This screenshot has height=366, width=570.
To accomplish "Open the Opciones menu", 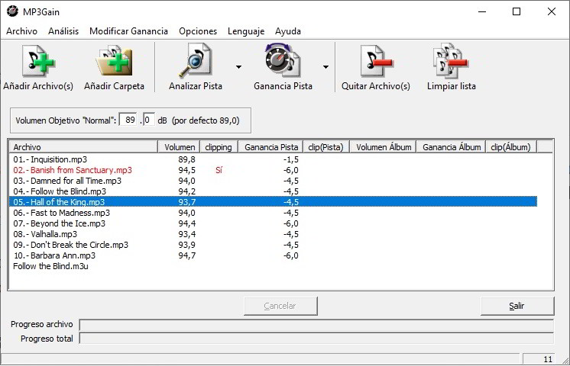I will tap(198, 31).
